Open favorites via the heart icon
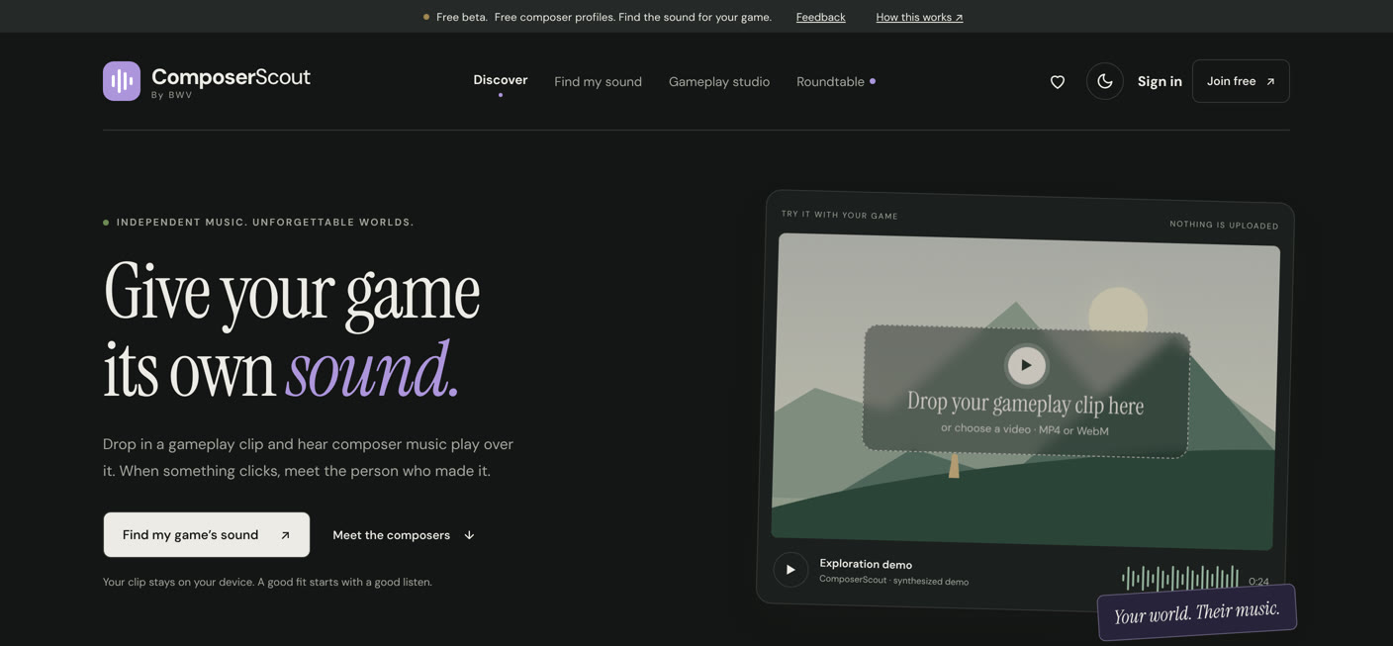The image size is (1393, 646). 1058,82
